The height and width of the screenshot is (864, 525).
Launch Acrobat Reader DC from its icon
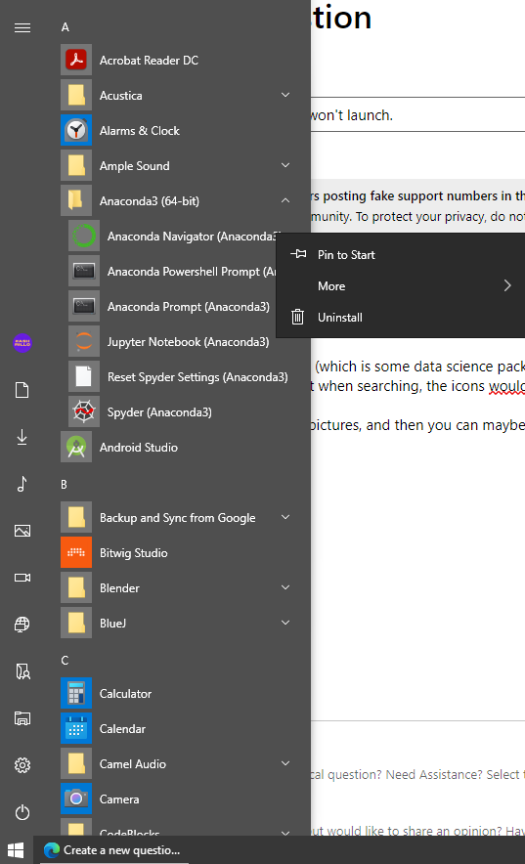[76, 60]
